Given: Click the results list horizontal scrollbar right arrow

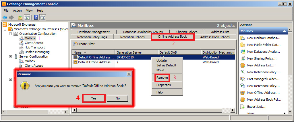Looking at the screenshot, I should click(233, 110).
